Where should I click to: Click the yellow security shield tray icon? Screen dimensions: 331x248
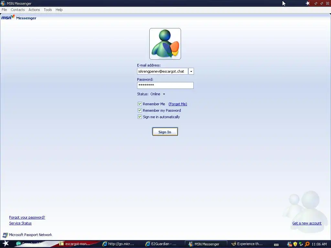point(295,244)
